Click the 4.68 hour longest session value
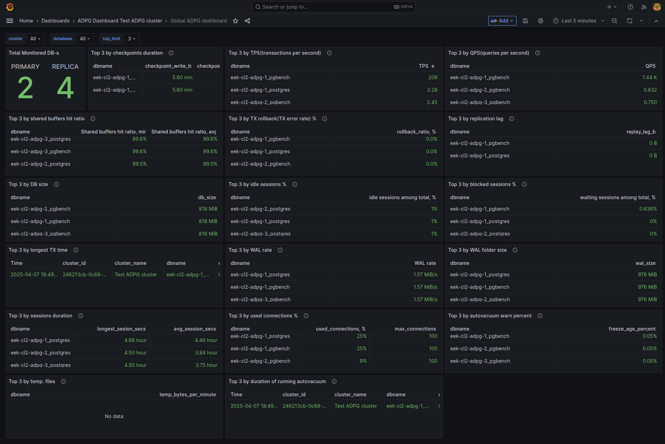Viewport: 665px width, 444px height. (135, 340)
